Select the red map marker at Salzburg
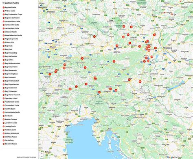The height and width of the screenshot is (159, 193). click(82, 58)
